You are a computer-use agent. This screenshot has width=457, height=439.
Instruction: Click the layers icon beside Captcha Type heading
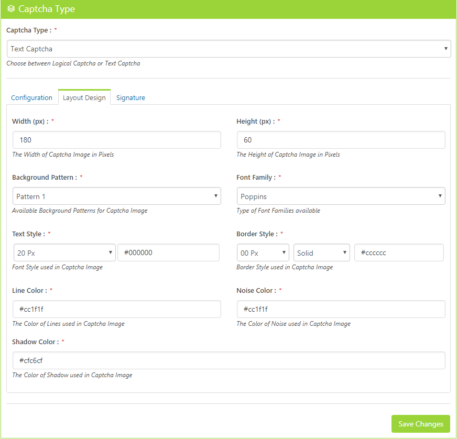coord(11,9)
